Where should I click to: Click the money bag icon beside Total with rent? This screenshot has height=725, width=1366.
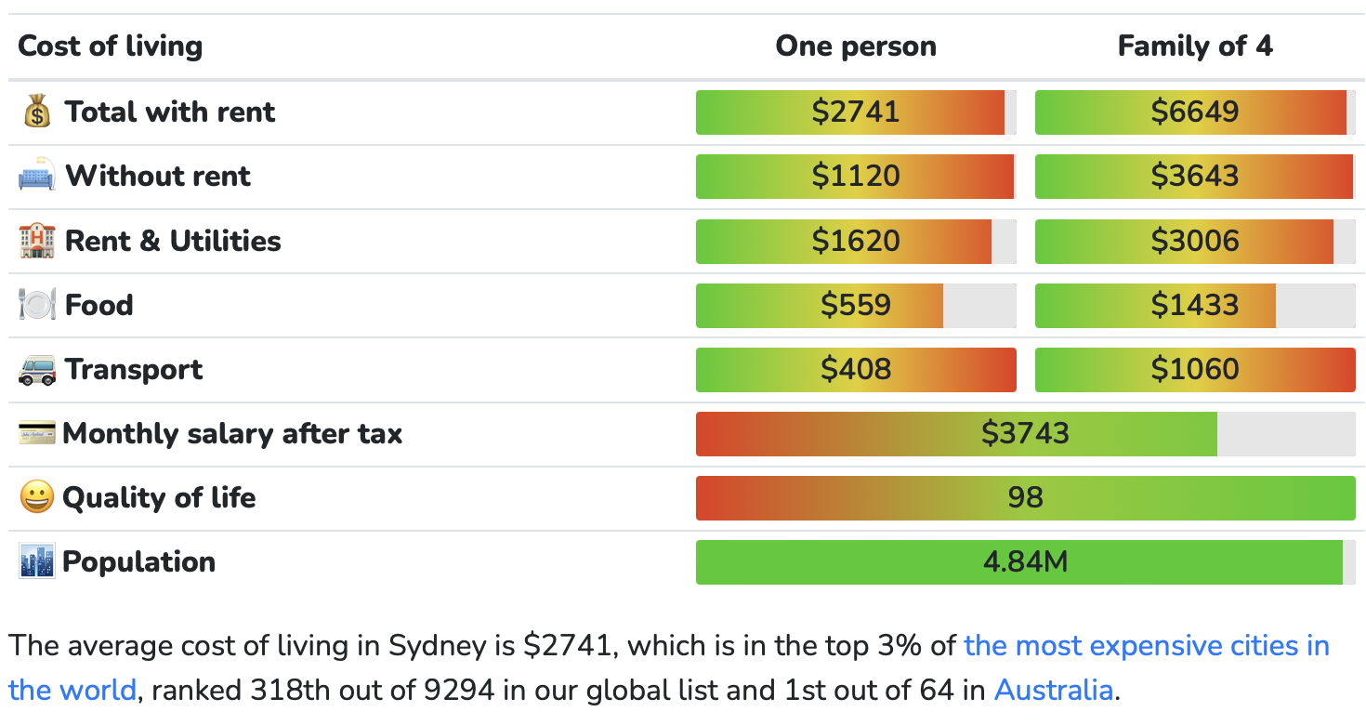tap(37, 112)
